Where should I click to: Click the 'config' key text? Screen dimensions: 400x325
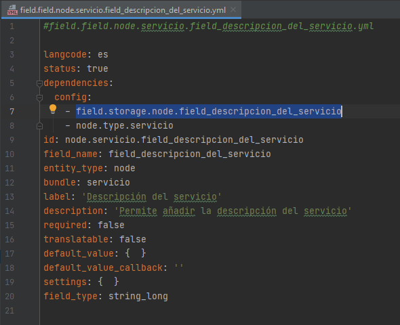pyautogui.click(x=71, y=97)
